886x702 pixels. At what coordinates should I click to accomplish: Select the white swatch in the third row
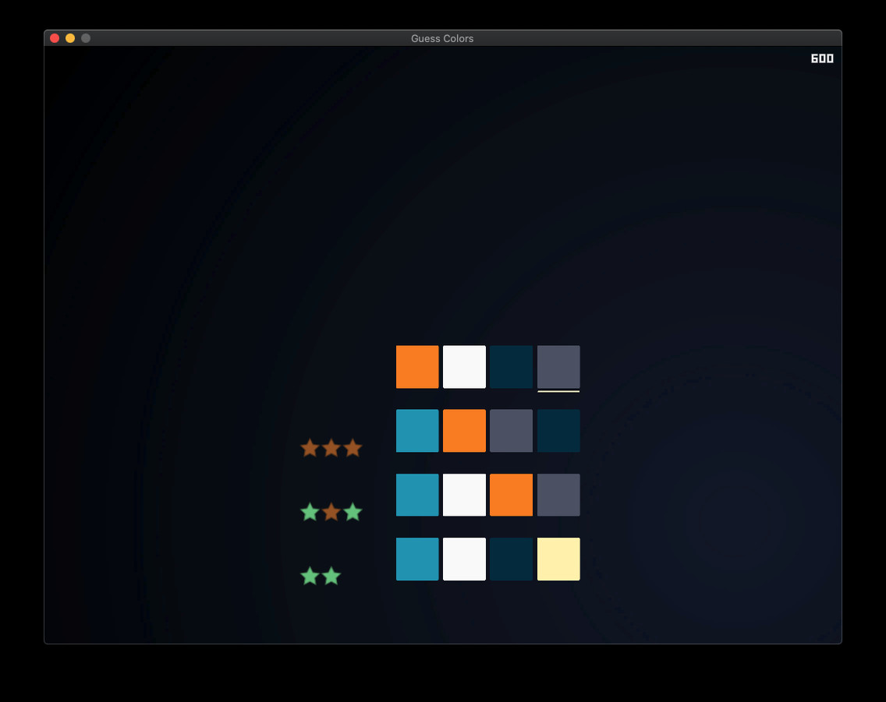click(464, 494)
